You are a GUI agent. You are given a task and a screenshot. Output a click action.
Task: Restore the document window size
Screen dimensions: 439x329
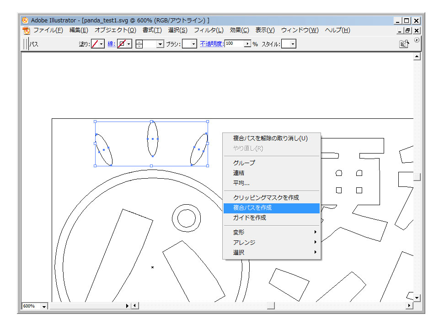pos(407,31)
